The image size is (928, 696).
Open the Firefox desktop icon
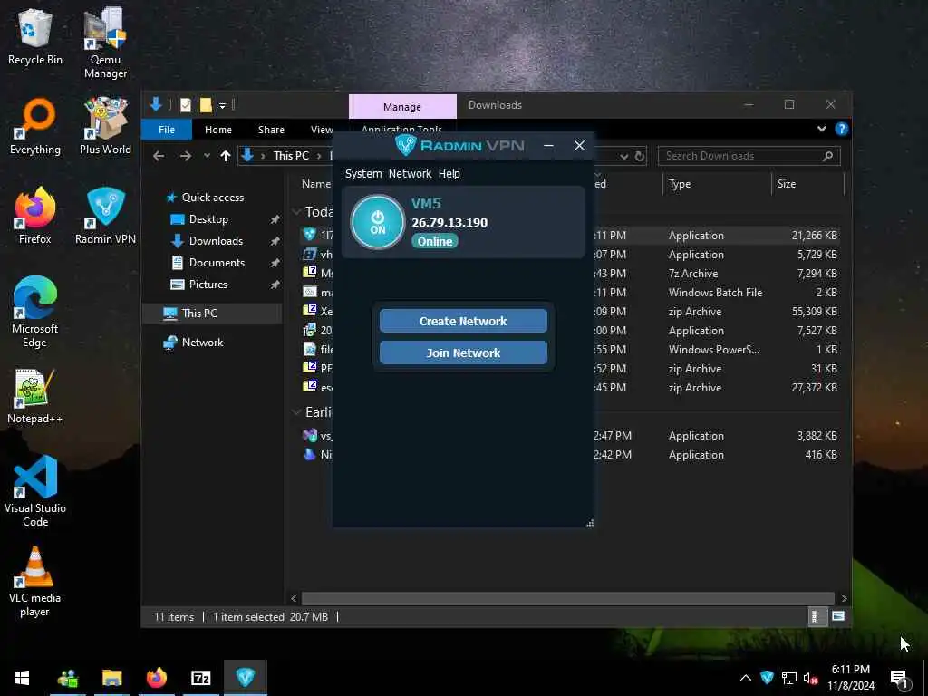pyautogui.click(x=35, y=216)
